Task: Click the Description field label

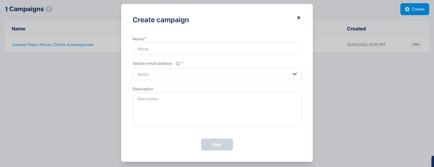Action: (143, 89)
